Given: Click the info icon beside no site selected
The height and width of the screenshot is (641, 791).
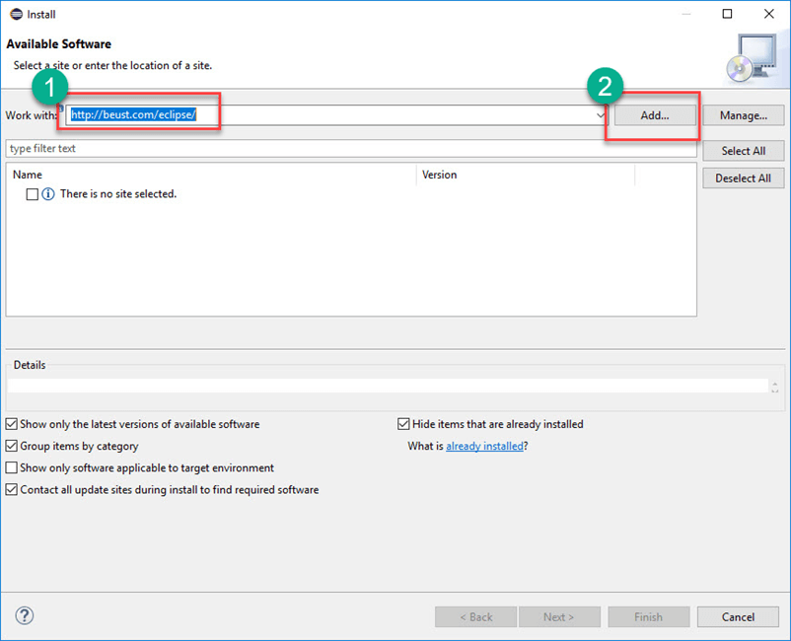Looking at the screenshot, I should point(48,194).
